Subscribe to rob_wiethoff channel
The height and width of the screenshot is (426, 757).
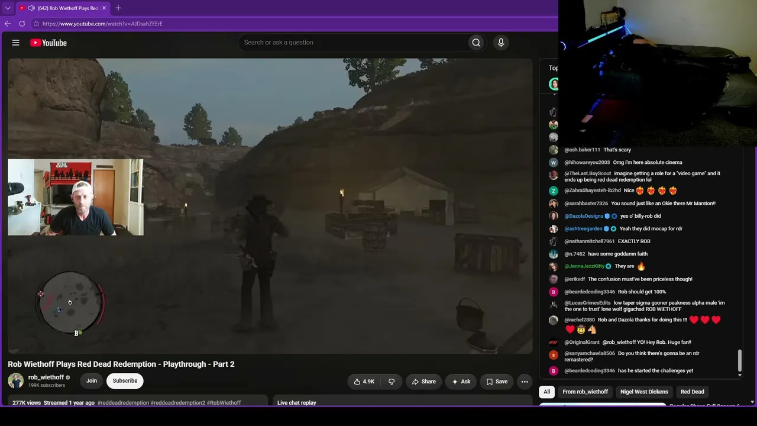(125, 380)
